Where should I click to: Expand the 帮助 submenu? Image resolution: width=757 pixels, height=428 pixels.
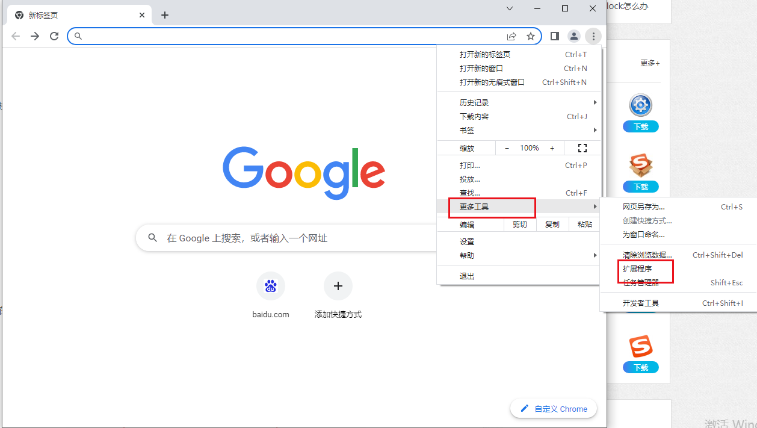(519, 255)
